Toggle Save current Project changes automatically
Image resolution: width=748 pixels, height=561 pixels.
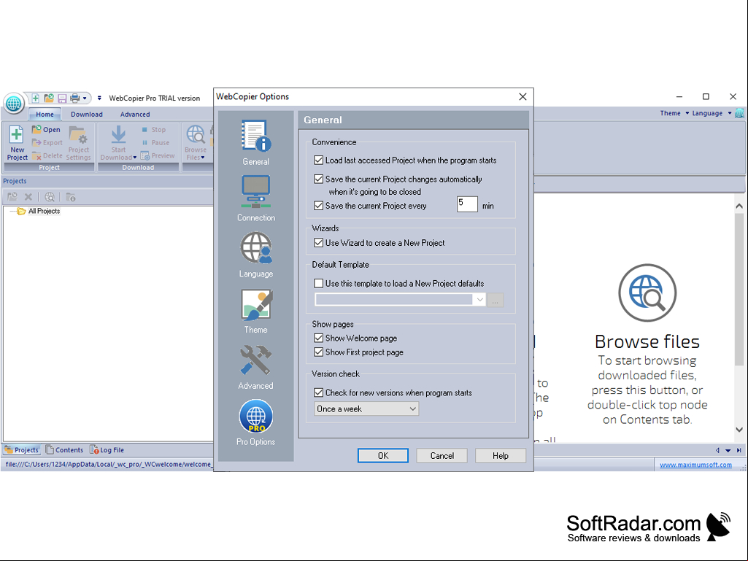(319, 179)
